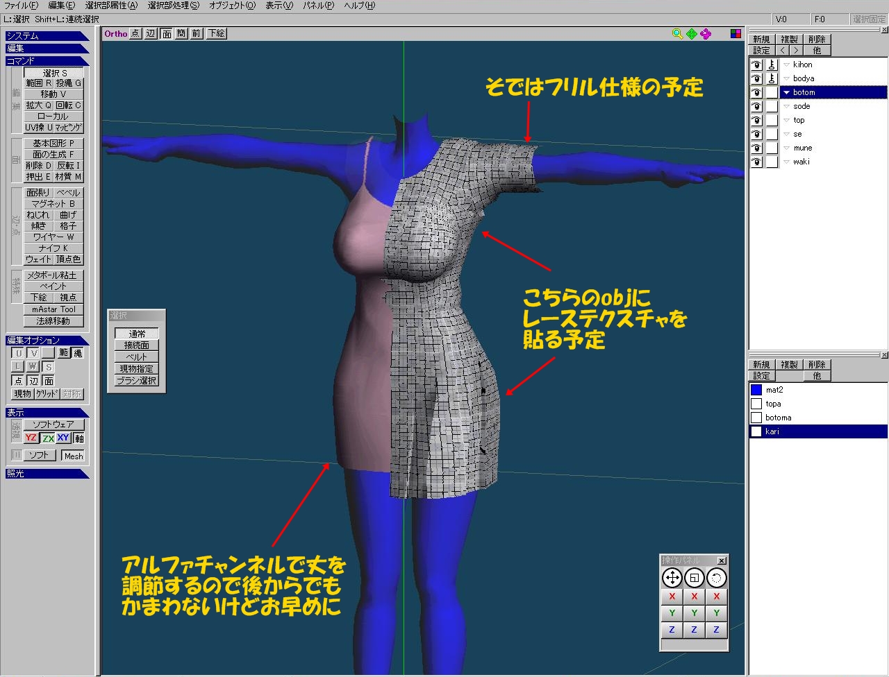
Task: Toggle the Mesh display button
Action: (73, 456)
